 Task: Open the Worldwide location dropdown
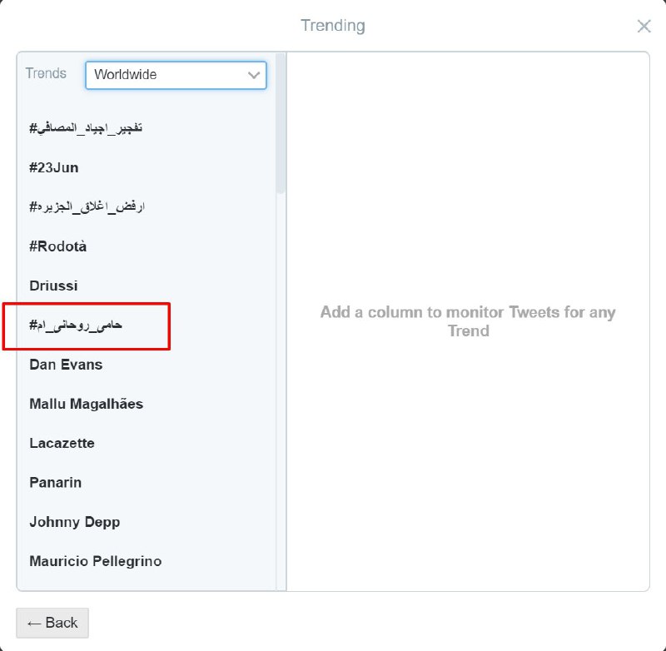(x=175, y=75)
